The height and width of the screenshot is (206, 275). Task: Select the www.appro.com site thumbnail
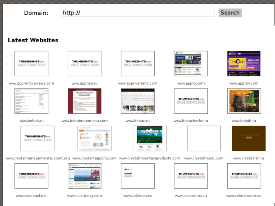point(191,64)
